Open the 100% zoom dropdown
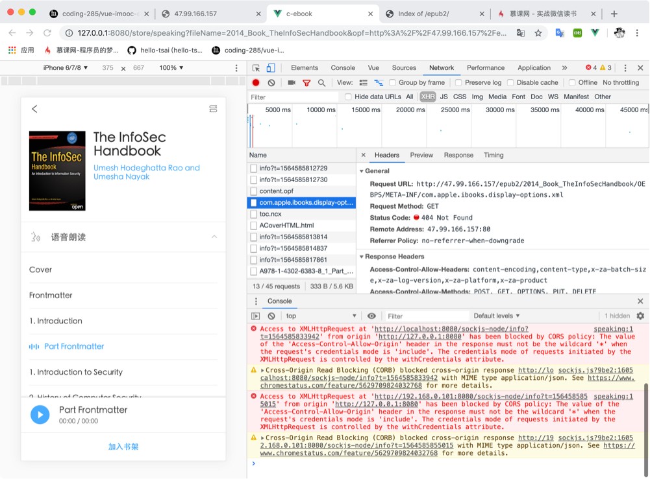Screen dimensions: 650x479 pos(171,68)
